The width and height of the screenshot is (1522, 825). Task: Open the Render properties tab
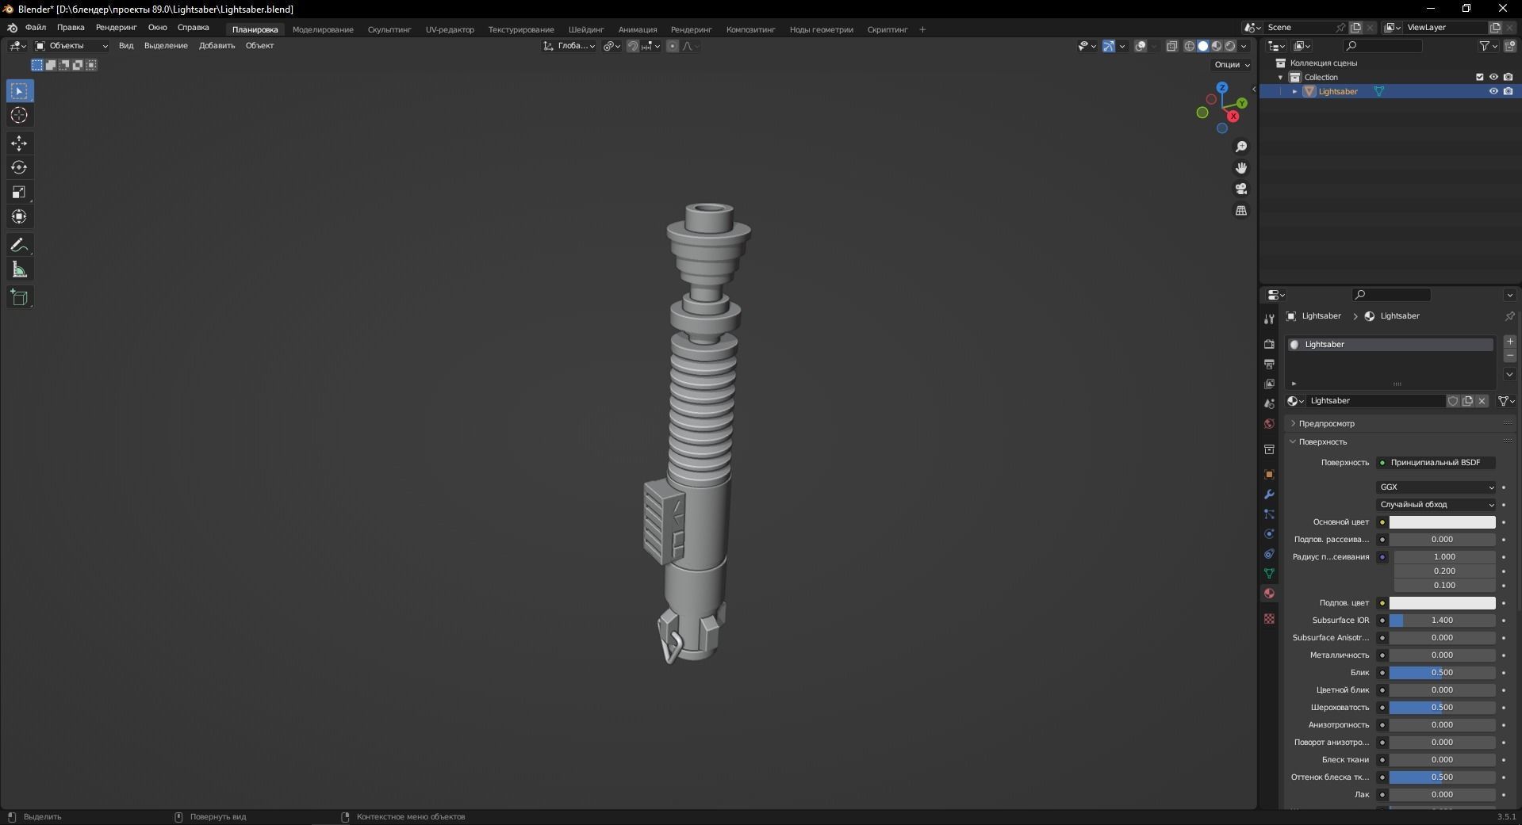coord(1269,344)
